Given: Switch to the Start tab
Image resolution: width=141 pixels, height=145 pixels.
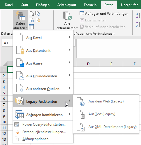Looking at the screenshot, I should [x=25, y=5].
